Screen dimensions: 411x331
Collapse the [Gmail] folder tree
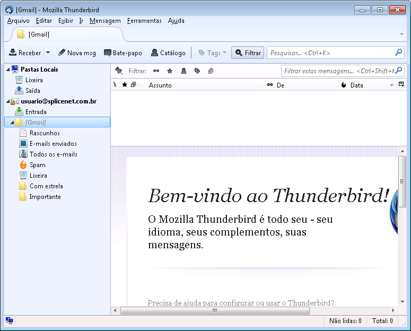pyautogui.click(x=12, y=123)
